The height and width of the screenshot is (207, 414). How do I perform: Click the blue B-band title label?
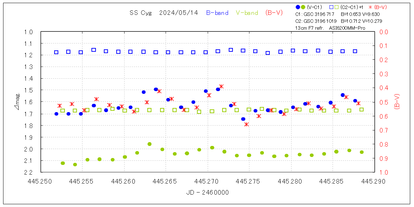pos(217,13)
